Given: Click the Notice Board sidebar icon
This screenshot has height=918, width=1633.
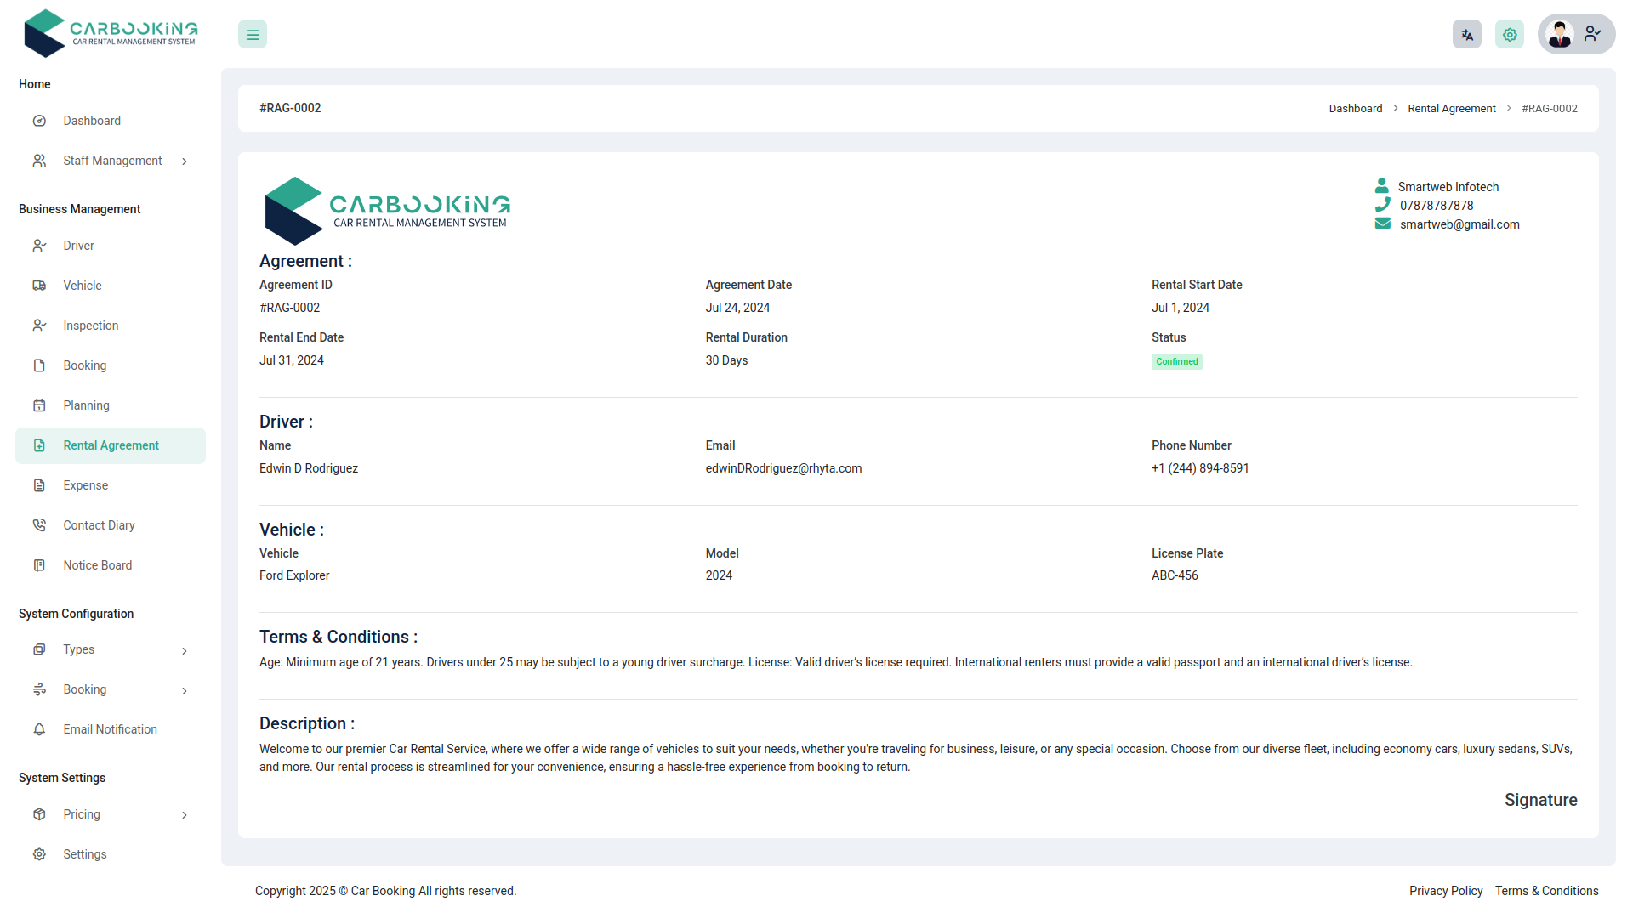Looking at the screenshot, I should [x=40, y=564].
